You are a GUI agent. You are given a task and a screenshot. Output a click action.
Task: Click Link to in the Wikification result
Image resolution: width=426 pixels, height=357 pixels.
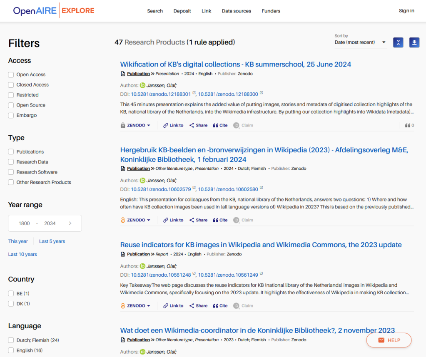[173, 125]
